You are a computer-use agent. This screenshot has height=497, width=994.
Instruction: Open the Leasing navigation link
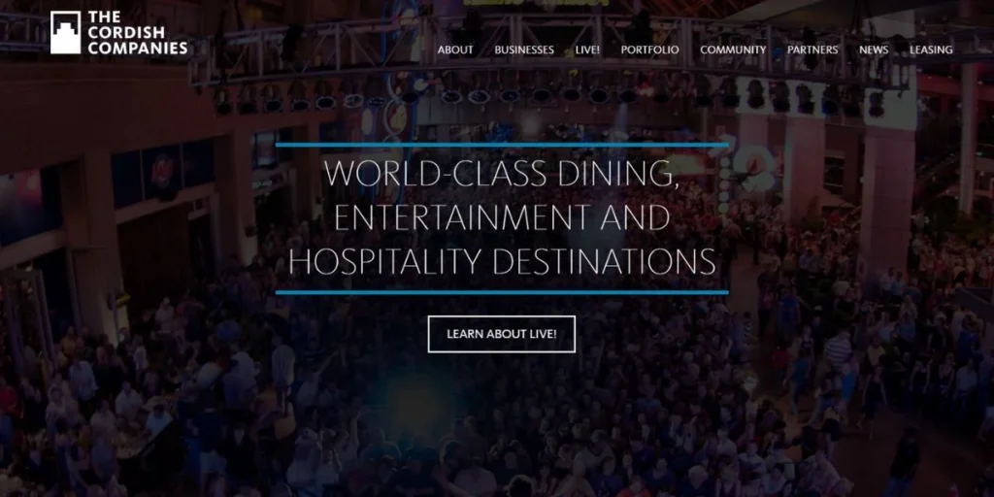click(x=931, y=50)
